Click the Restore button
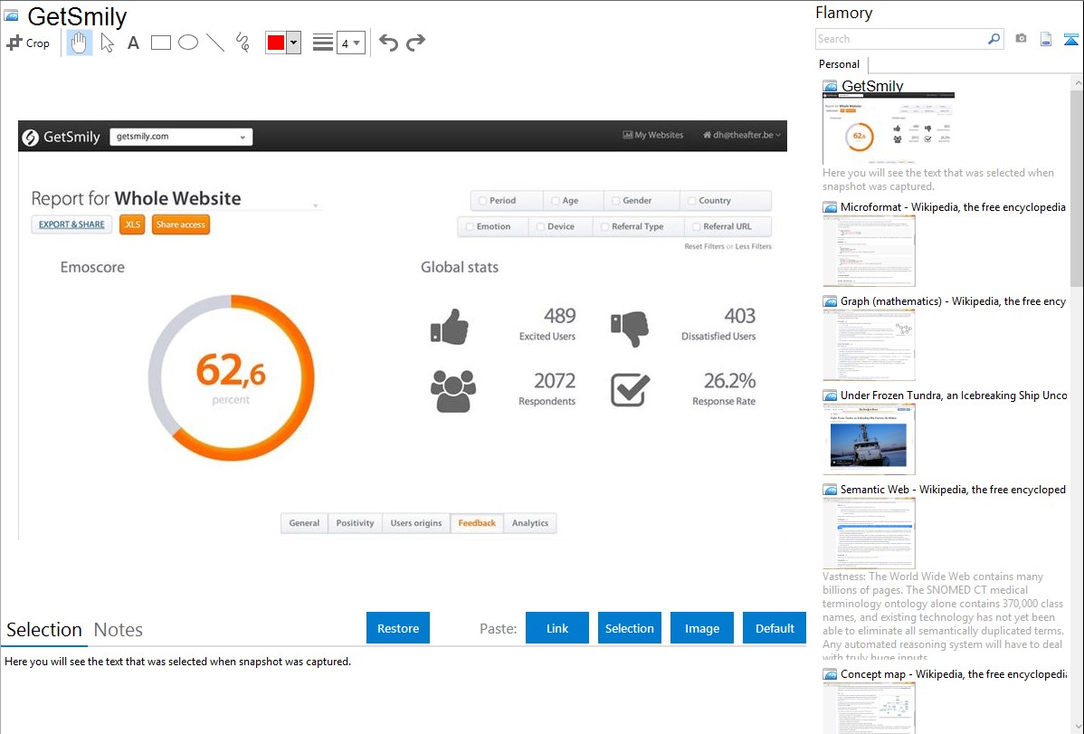1084x734 pixels. pyautogui.click(x=398, y=628)
